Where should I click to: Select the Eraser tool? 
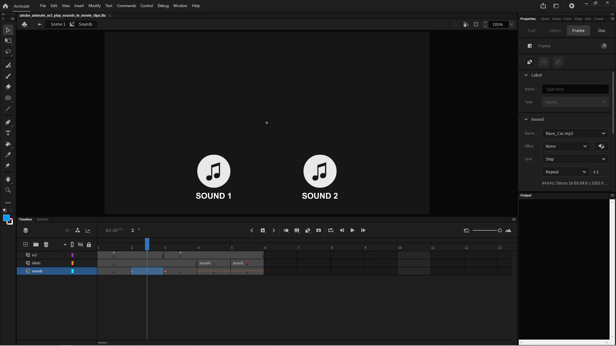(x=8, y=87)
